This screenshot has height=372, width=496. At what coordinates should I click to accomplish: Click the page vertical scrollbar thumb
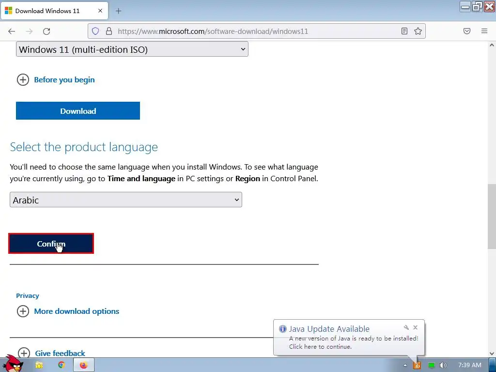click(492, 216)
